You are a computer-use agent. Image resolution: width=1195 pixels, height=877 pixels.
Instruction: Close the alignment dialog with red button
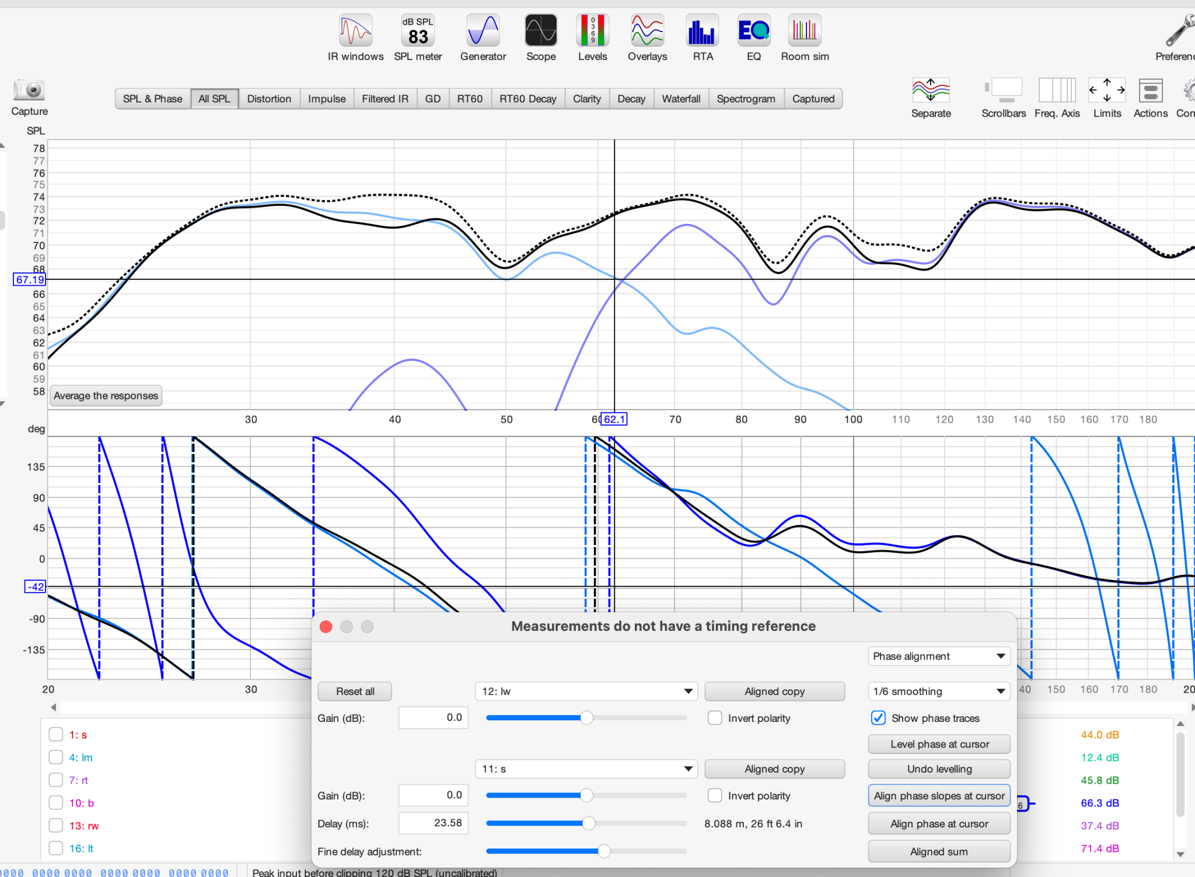pos(326,627)
